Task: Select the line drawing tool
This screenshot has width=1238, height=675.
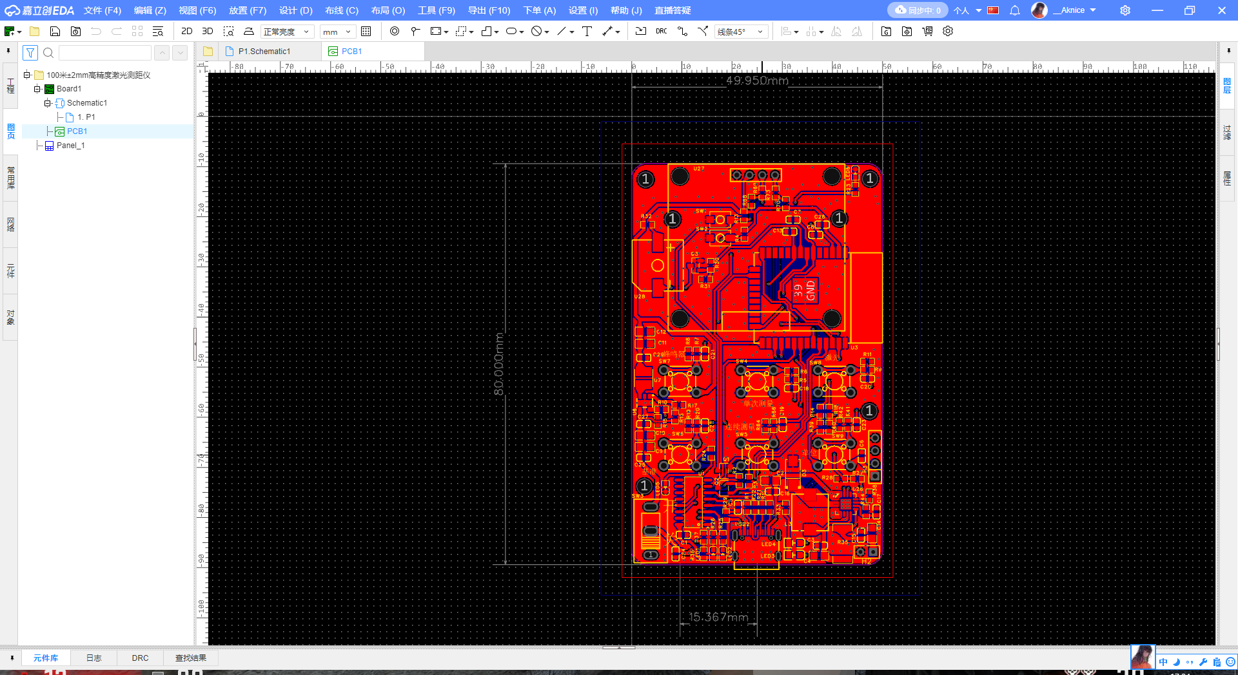Action: 561,31
